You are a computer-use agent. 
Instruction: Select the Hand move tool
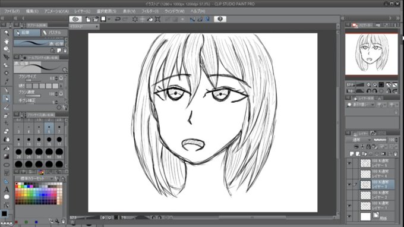coord(7,41)
